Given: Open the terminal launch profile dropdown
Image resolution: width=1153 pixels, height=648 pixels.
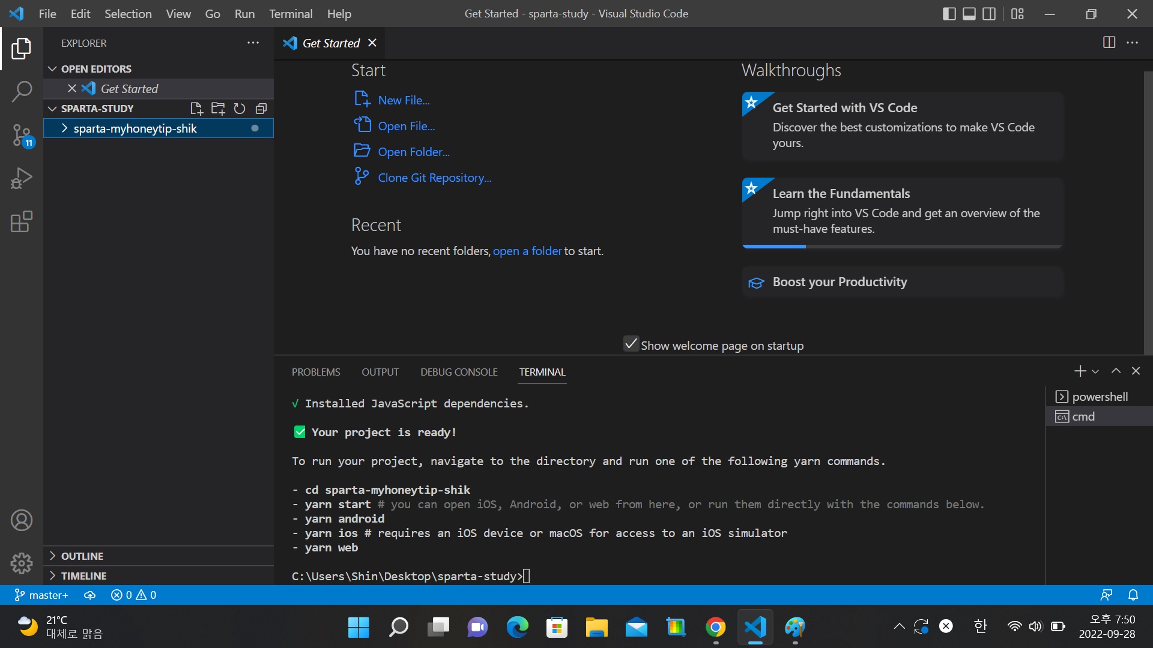Looking at the screenshot, I should (1095, 372).
